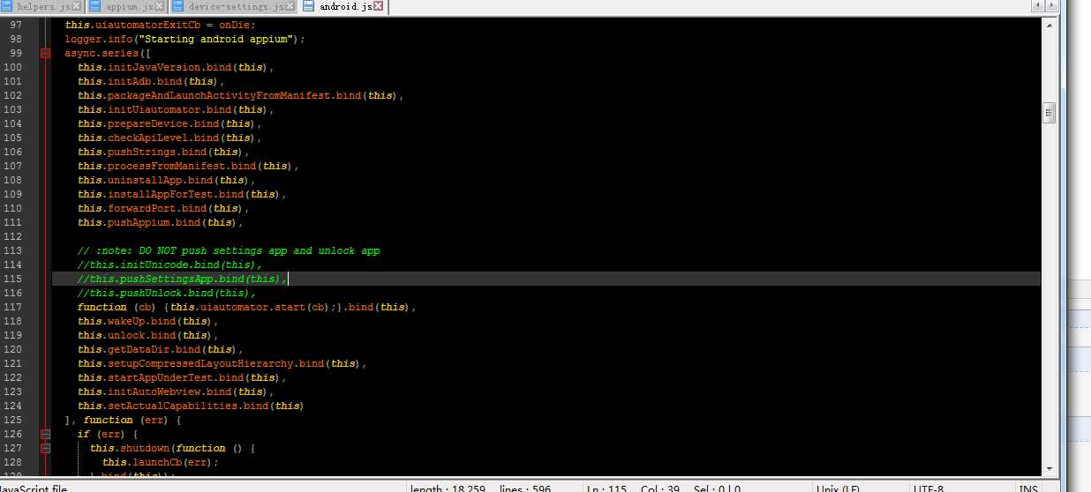
Task: Click line number 115 in the margin
Action: [13, 279]
